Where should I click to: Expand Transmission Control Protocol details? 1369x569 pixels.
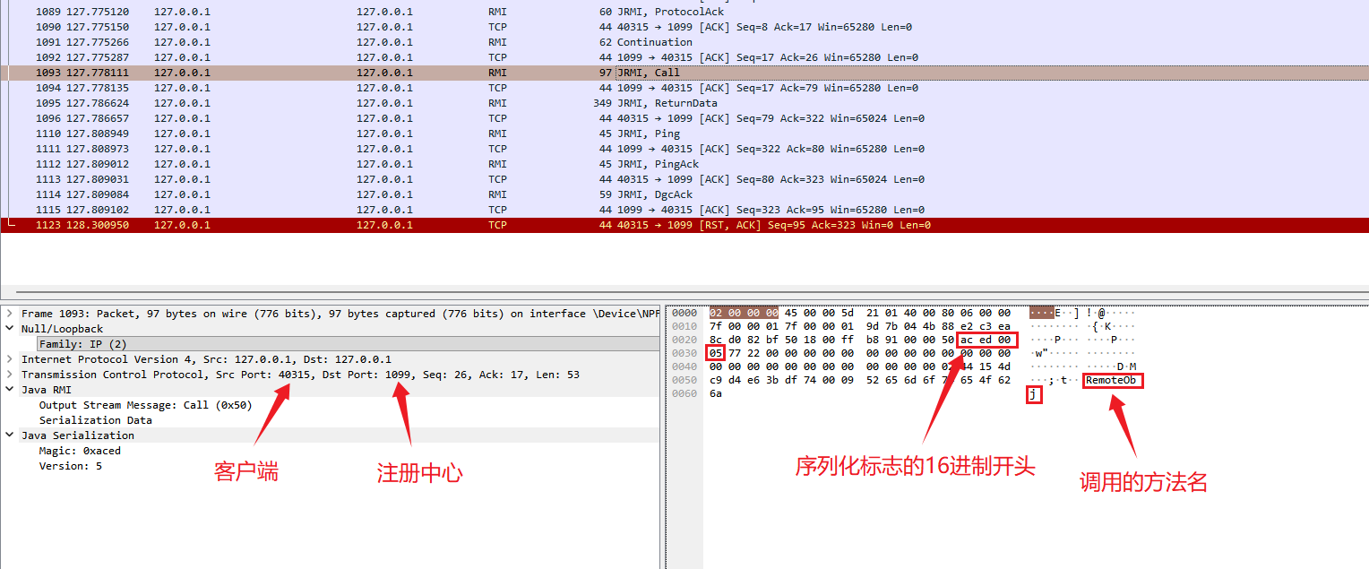click(10, 375)
